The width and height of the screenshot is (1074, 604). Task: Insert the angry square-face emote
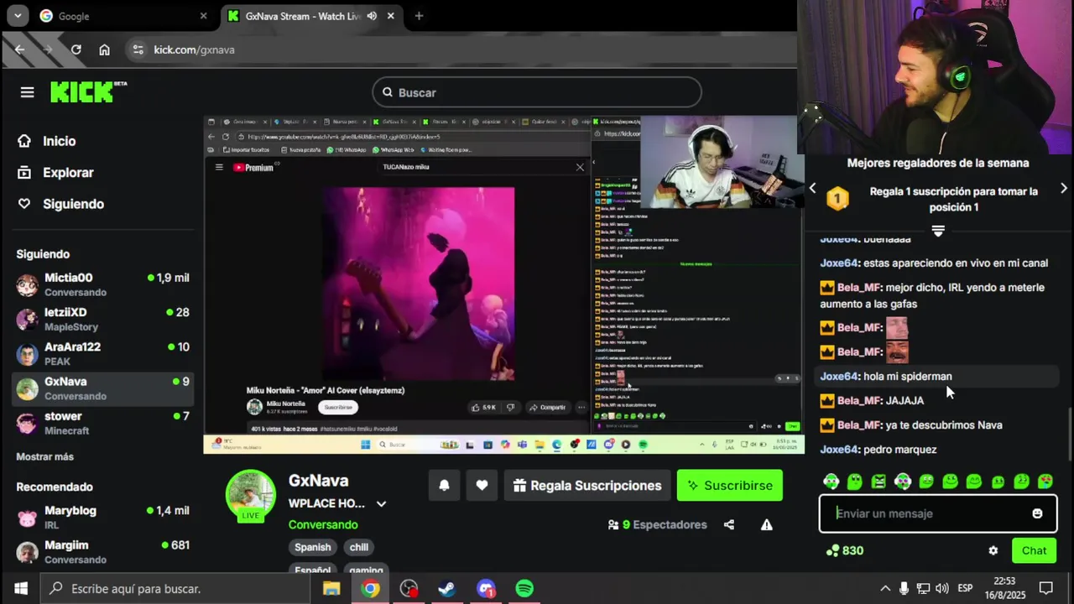878,482
